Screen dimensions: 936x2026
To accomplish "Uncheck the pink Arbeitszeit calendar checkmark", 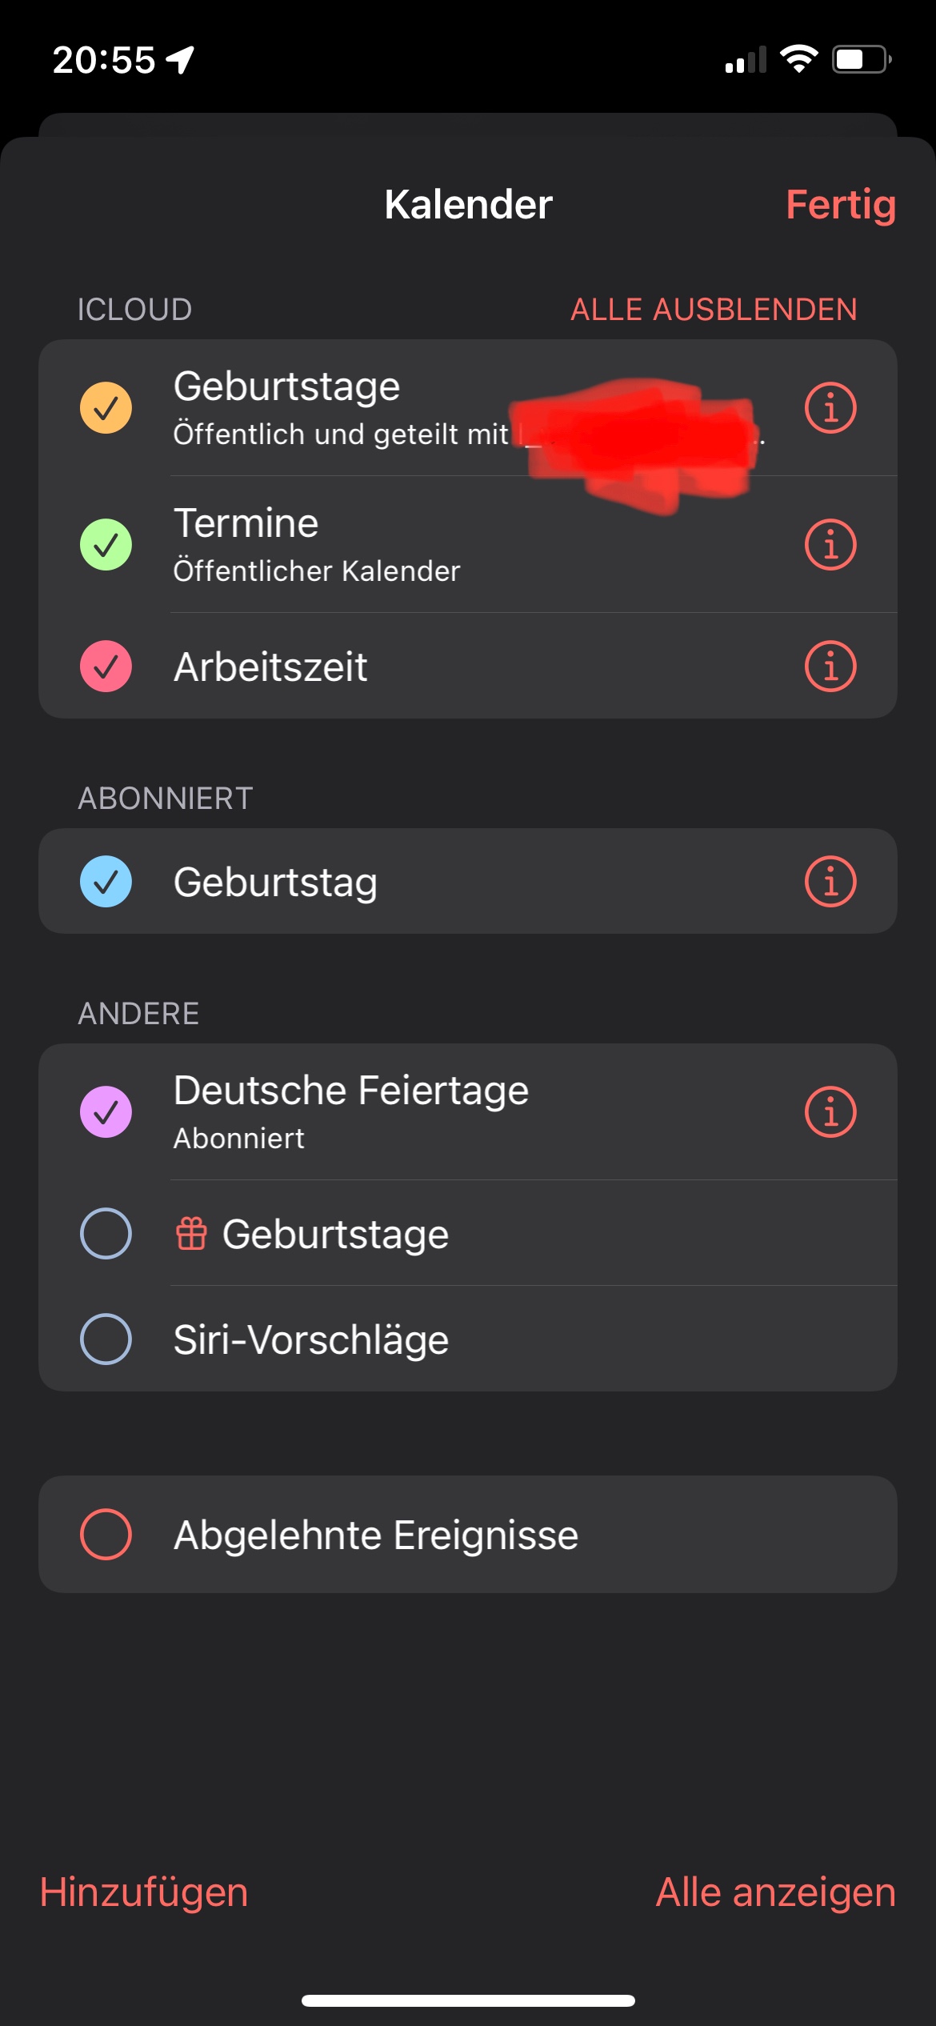I will pyautogui.click(x=106, y=666).
